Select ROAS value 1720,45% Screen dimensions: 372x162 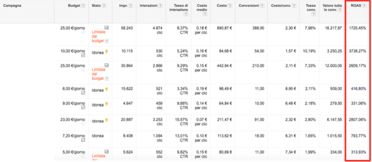[357, 28]
